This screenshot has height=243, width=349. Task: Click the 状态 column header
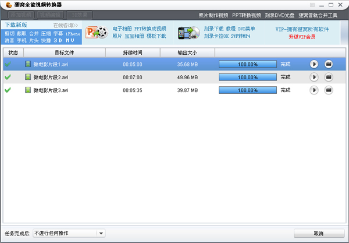(13, 52)
